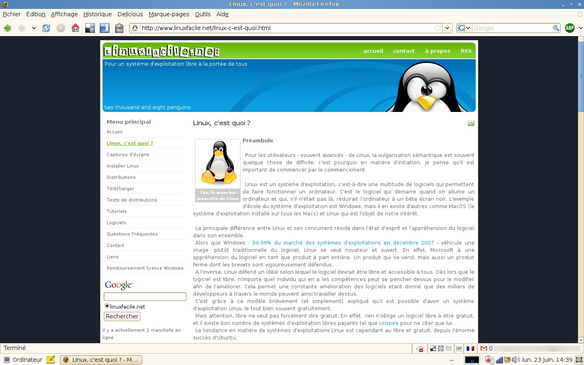Open the Affichage menu
The image size is (584, 365).
tap(64, 14)
